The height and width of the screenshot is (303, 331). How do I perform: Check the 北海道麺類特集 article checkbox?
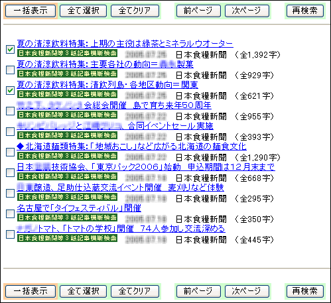point(10,152)
